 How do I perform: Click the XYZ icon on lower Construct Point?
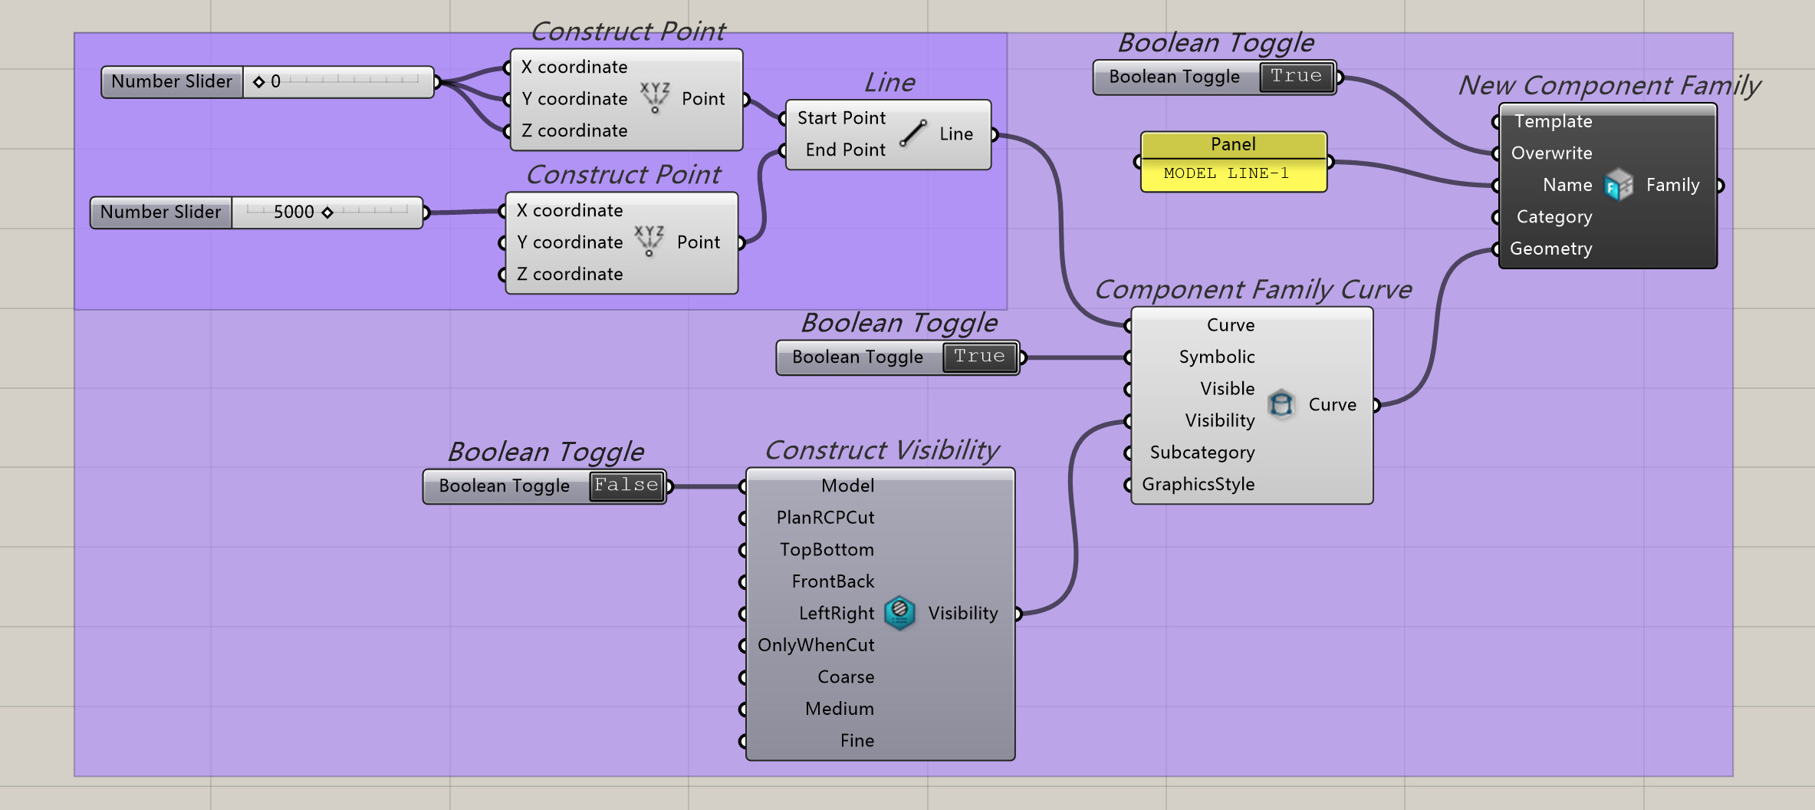tap(649, 242)
